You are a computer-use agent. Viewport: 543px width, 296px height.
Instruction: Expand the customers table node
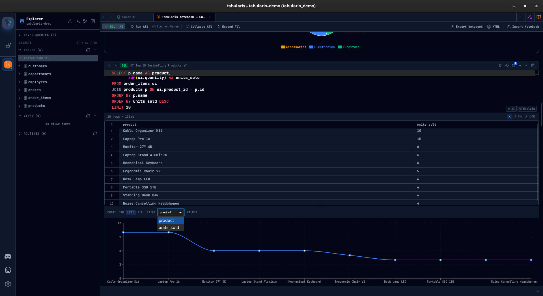pyautogui.click(x=20, y=66)
